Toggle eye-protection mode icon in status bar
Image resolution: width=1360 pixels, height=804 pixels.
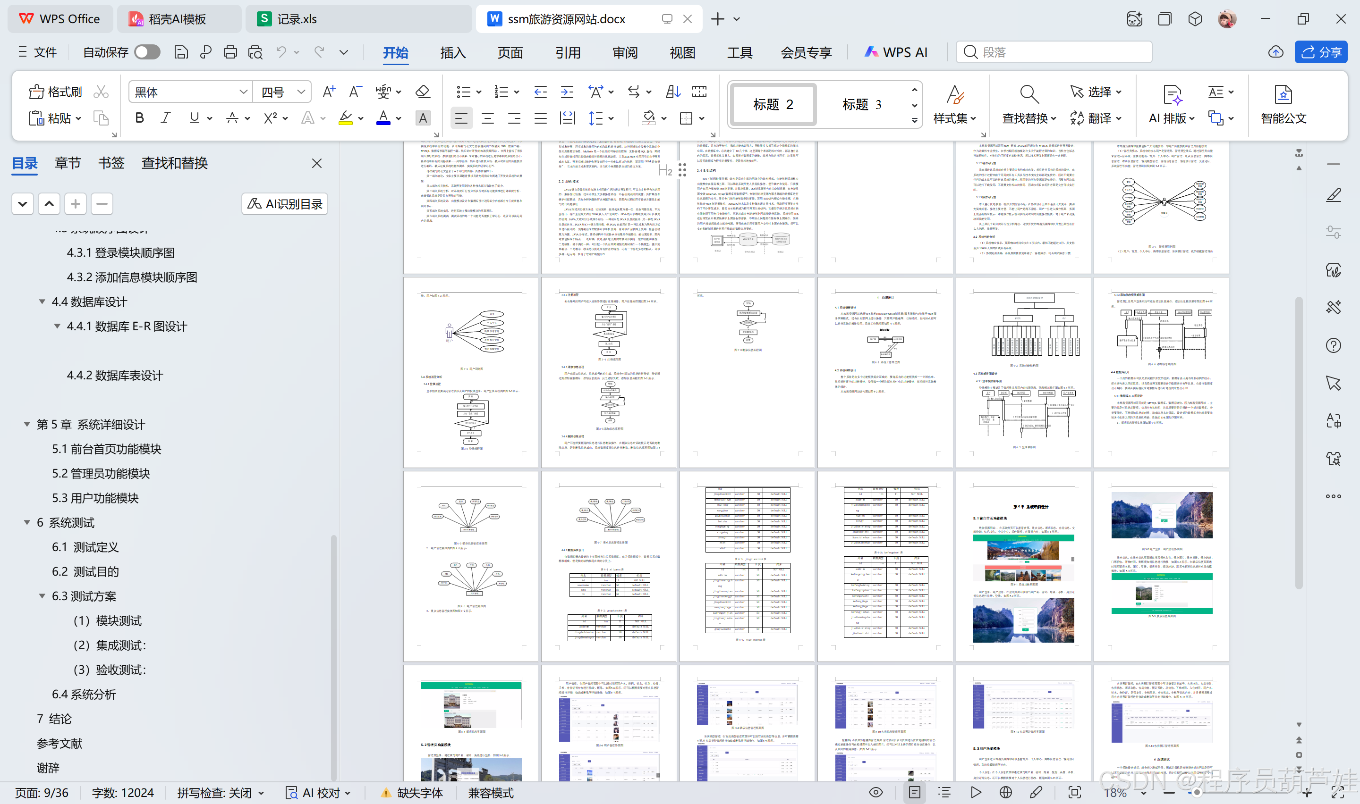tap(875, 793)
